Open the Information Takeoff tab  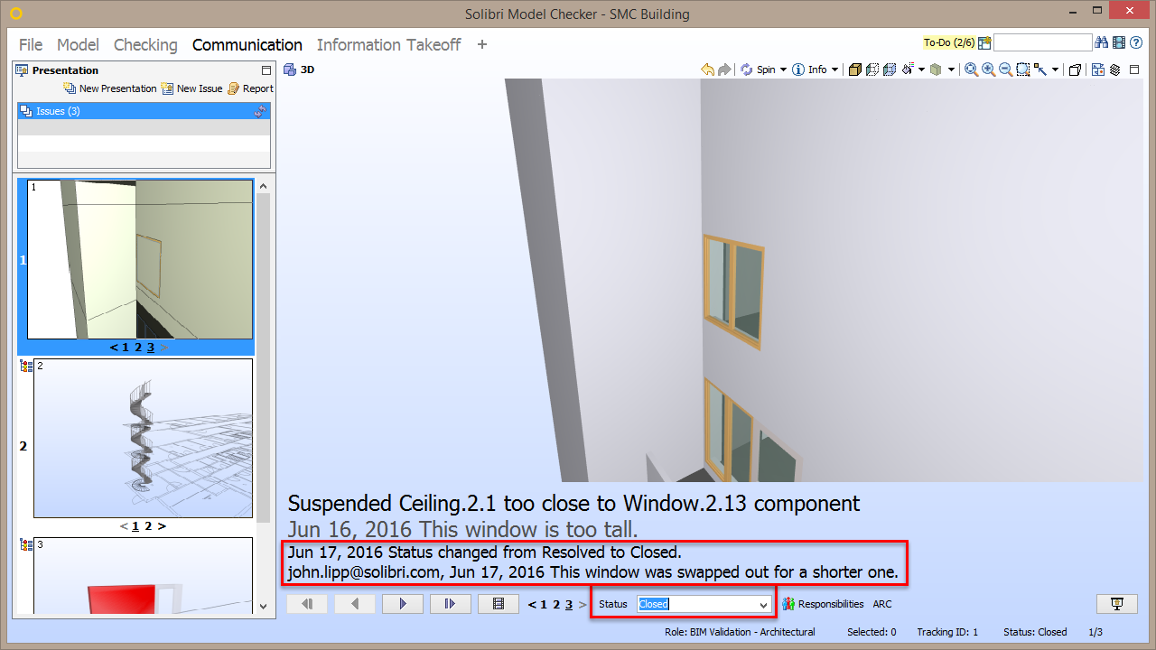tap(388, 44)
